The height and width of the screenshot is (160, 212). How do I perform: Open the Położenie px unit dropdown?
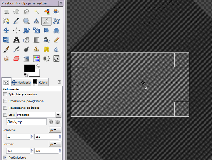coord(55,130)
